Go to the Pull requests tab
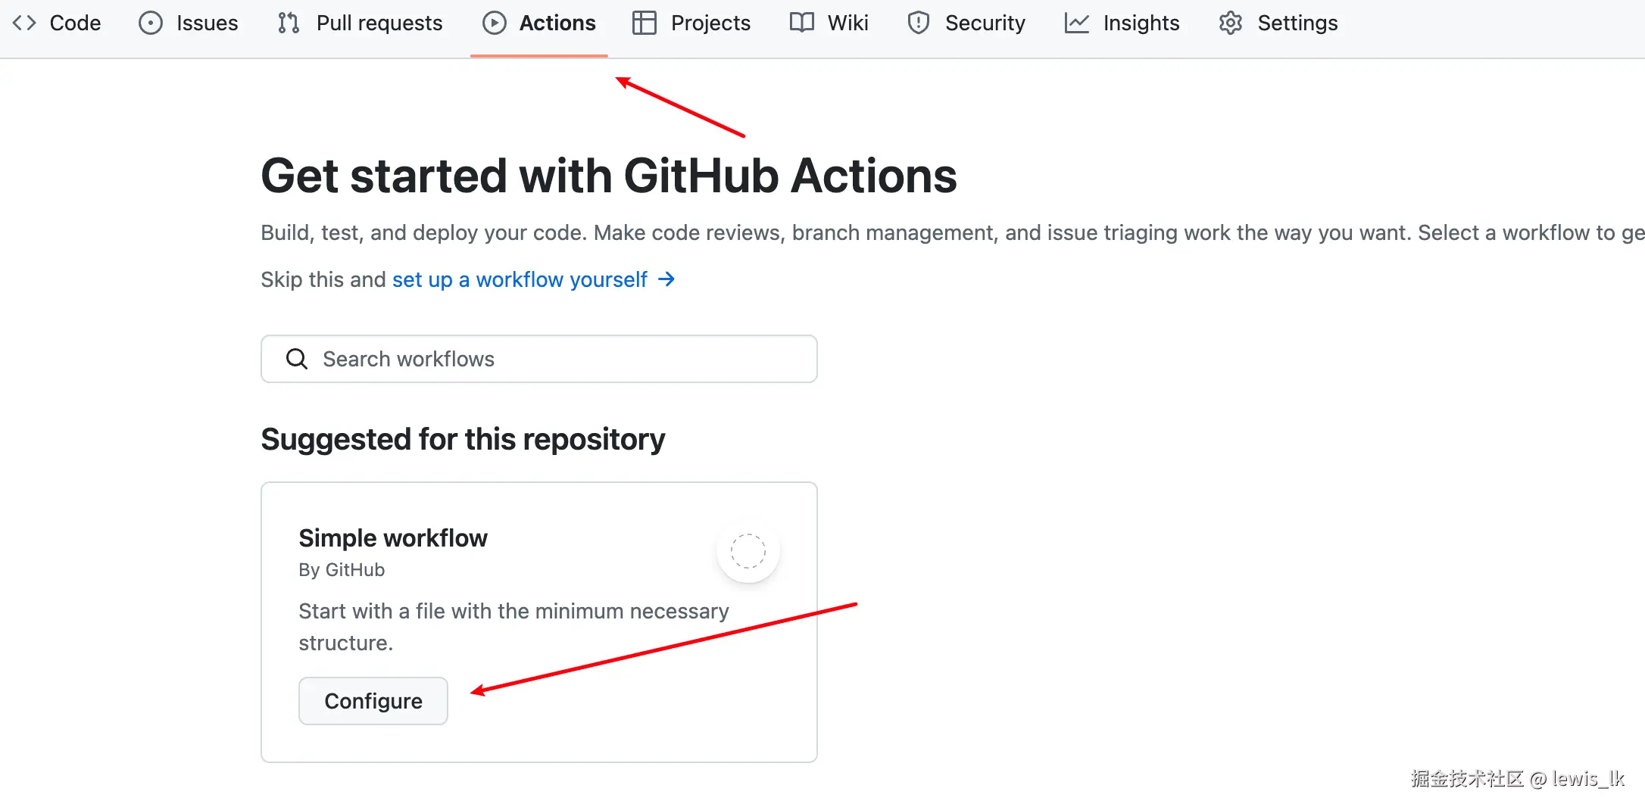This screenshot has width=1645, height=810. point(379,23)
